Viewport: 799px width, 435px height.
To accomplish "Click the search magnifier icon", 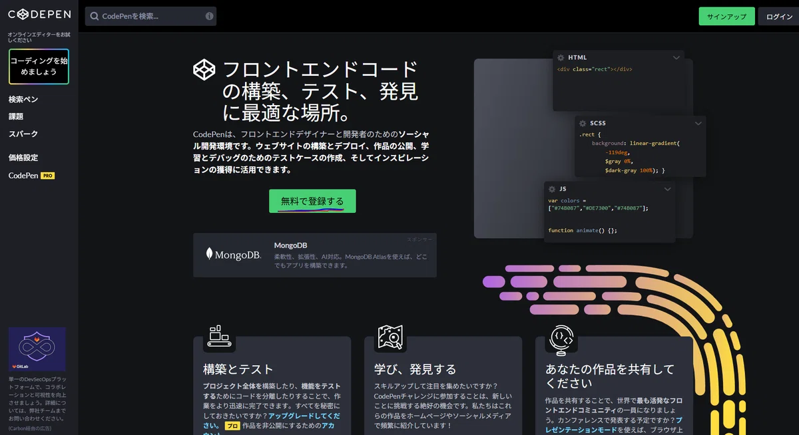I will [x=95, y=16].
